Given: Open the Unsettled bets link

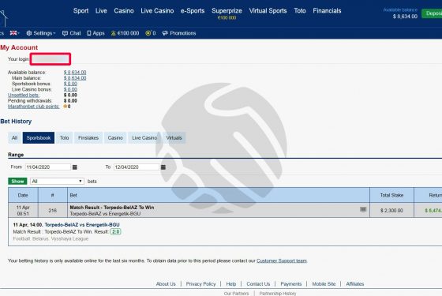Looking at the screenshot, I should tap(24, 96).
